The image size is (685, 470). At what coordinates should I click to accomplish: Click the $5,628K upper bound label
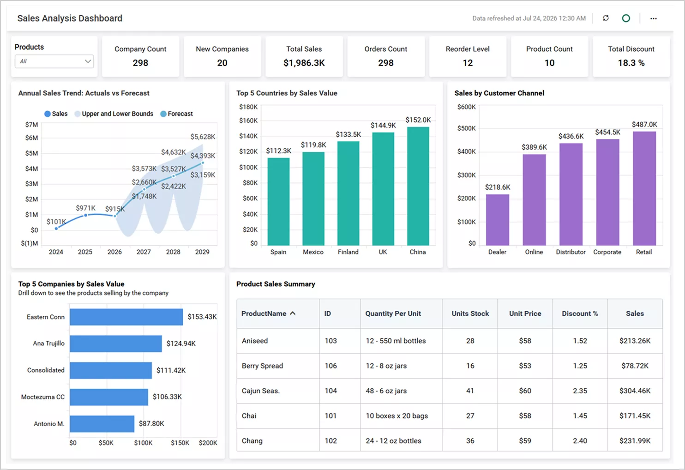pyautogui.click(x=203, y=137)
